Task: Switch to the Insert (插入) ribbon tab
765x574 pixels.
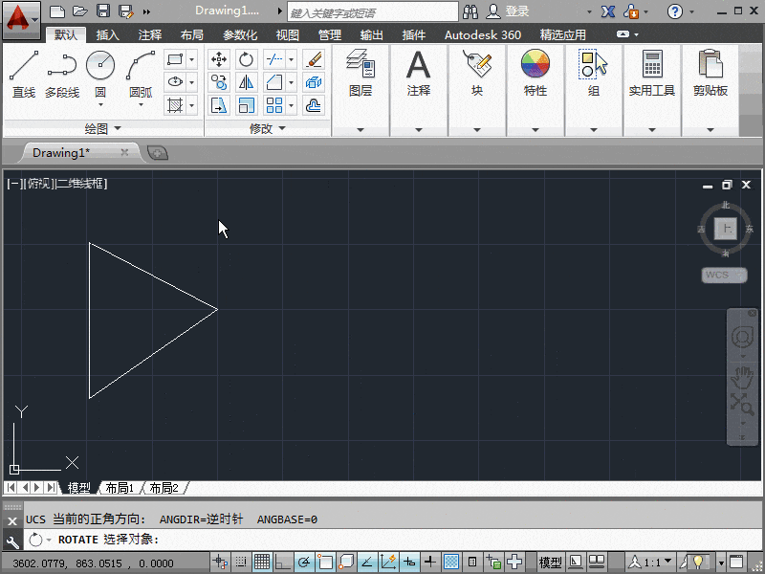Action: click(x=106, y=34)
